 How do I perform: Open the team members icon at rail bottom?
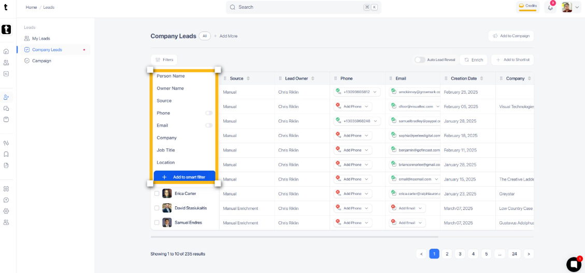click(6, 222)
